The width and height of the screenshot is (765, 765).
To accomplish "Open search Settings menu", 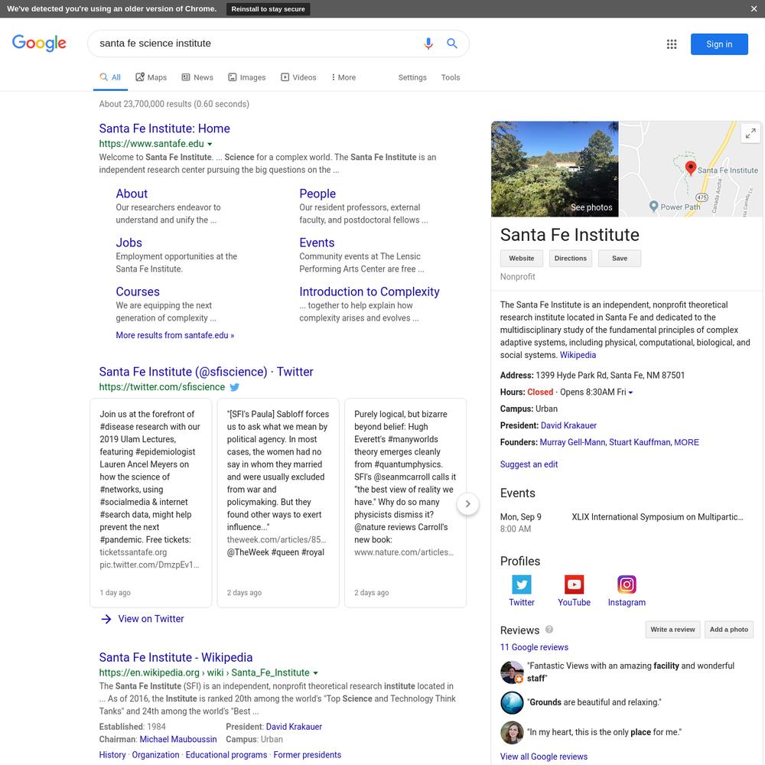I will (x=412, y=77).
